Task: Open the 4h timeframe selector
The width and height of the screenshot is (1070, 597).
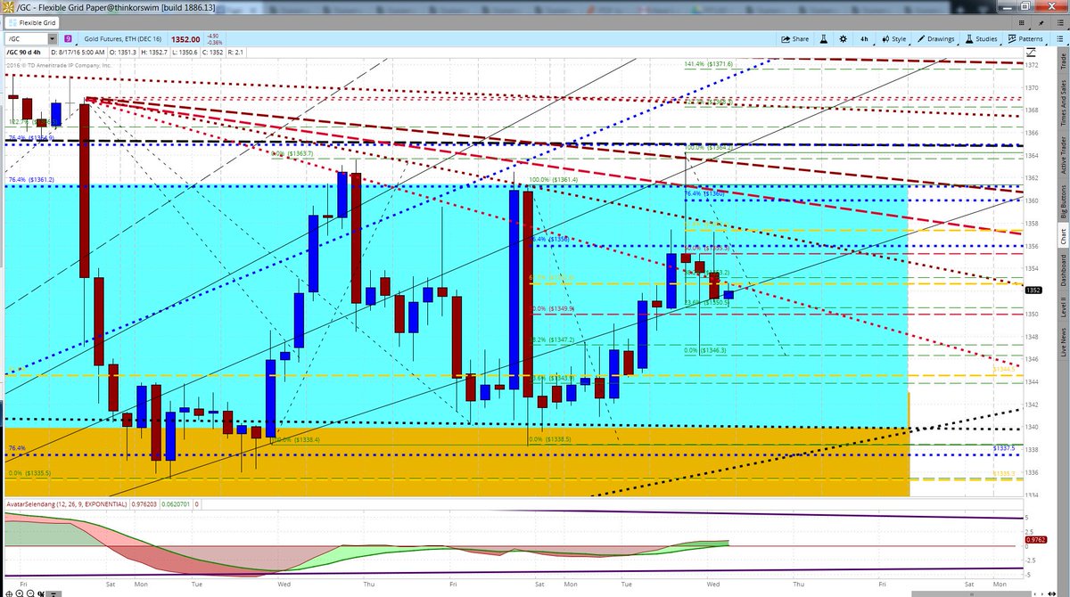Action: click(x=864, y=39)
